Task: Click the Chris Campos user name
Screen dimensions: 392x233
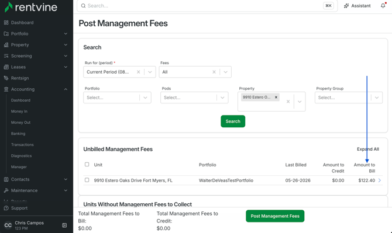Action: [x=29, y=222]
